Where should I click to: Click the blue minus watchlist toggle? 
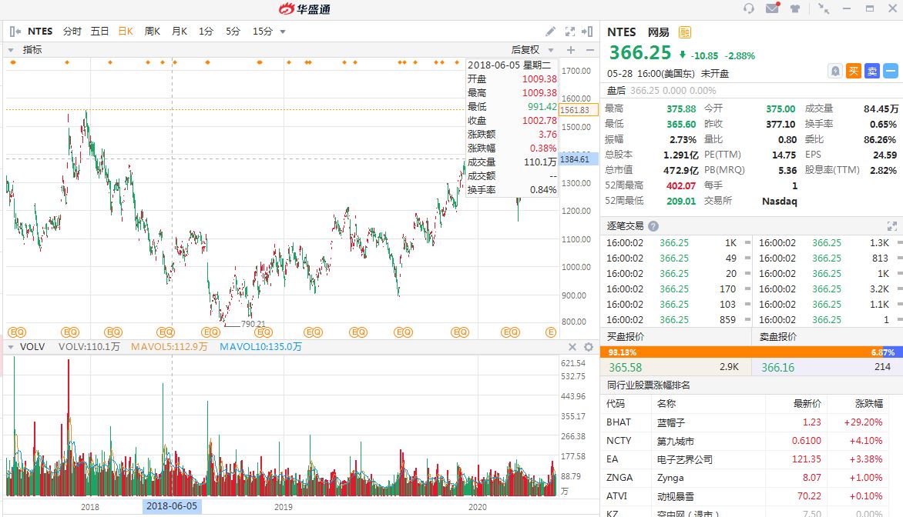[891, 71]
